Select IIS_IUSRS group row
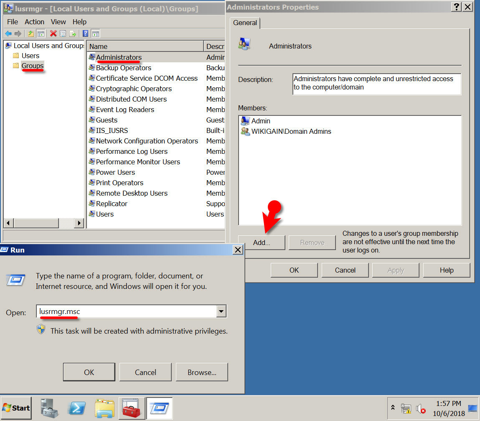 point(156,130)
